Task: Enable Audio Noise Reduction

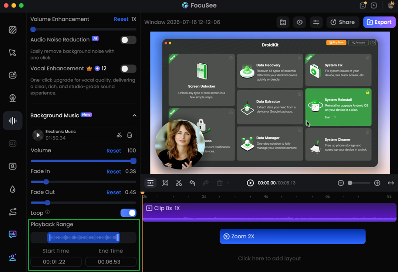Action: coord(128,40)
